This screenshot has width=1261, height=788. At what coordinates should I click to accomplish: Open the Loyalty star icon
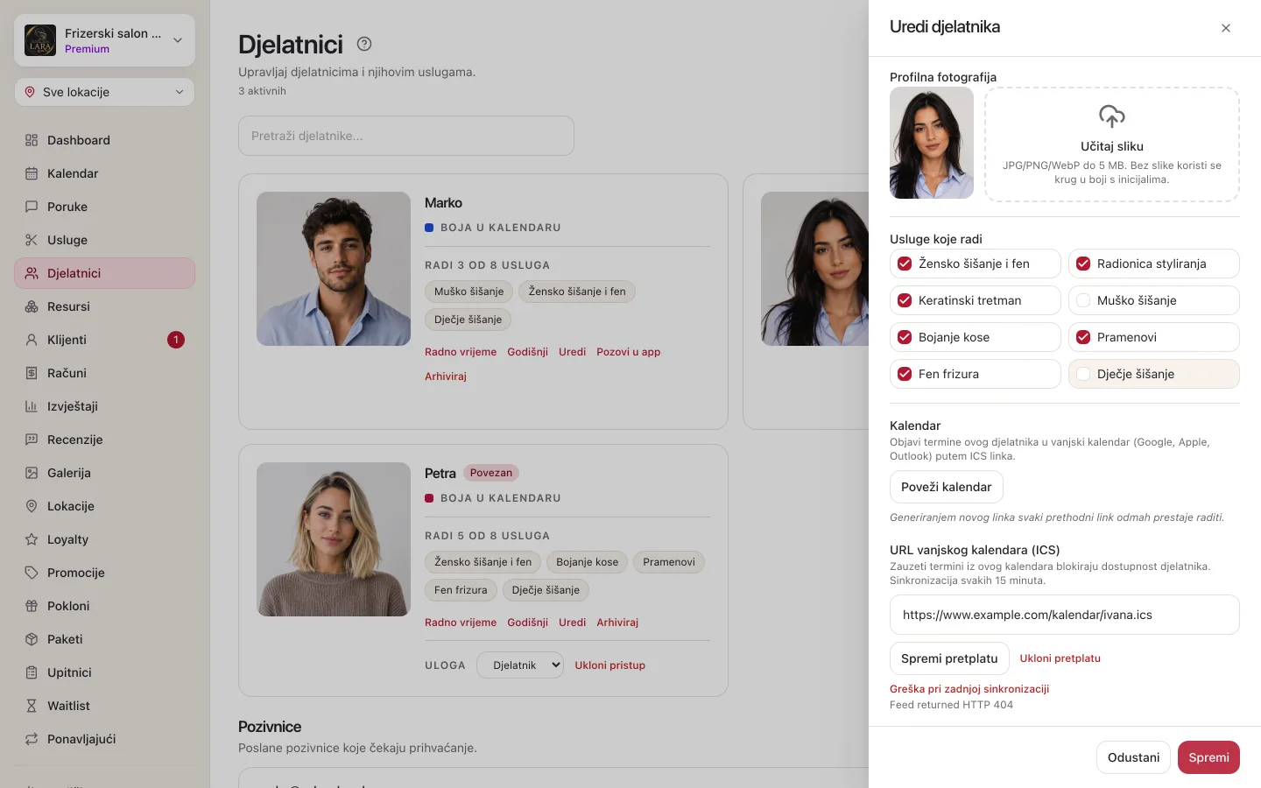32,539
